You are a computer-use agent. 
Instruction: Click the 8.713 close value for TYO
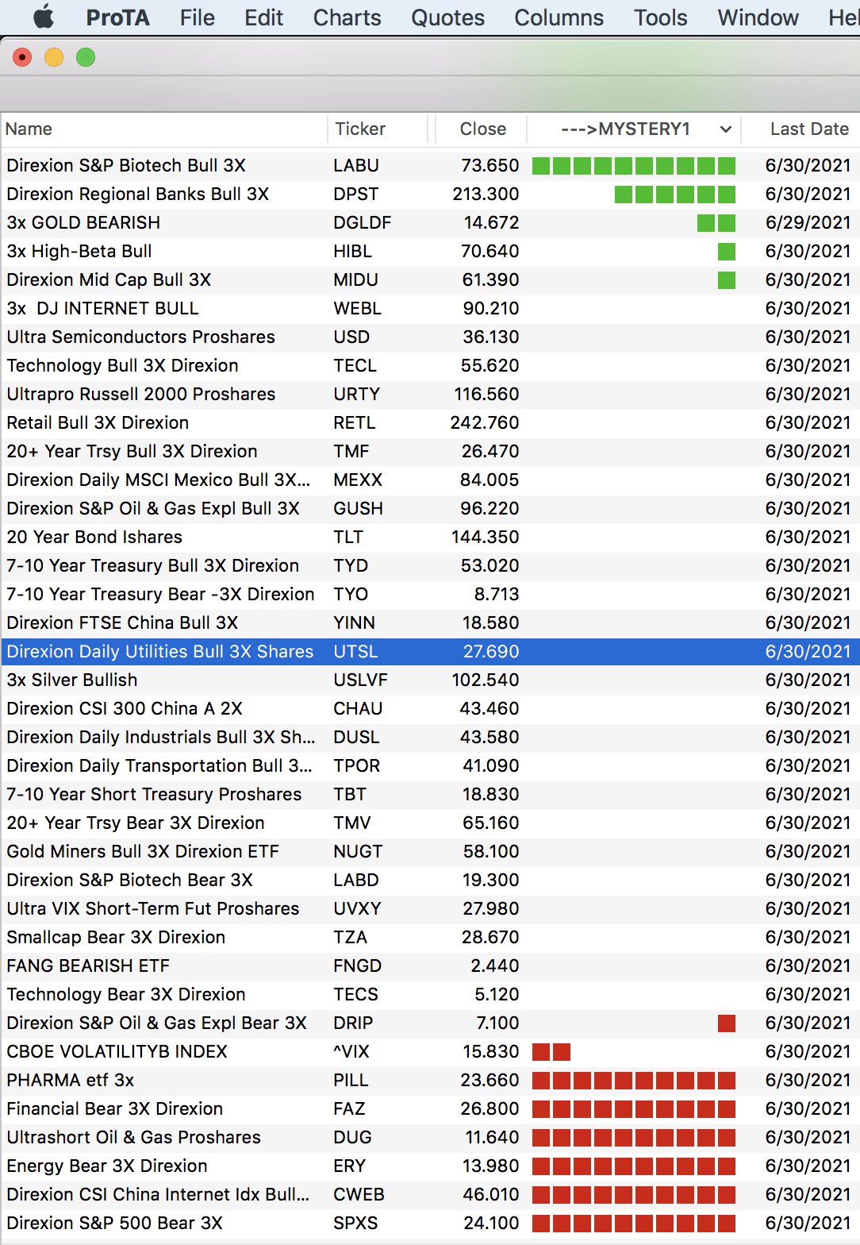497,594
